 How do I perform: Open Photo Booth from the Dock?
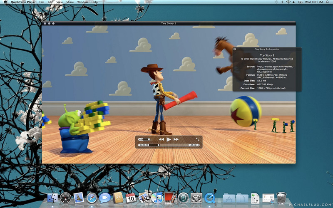tap(170, 198)
